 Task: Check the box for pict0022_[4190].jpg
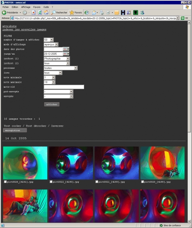click(x=51, y=181)
